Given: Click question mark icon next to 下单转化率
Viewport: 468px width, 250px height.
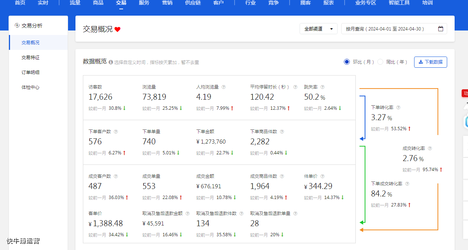Looking at the screenshot, I should tap(398, 108).
